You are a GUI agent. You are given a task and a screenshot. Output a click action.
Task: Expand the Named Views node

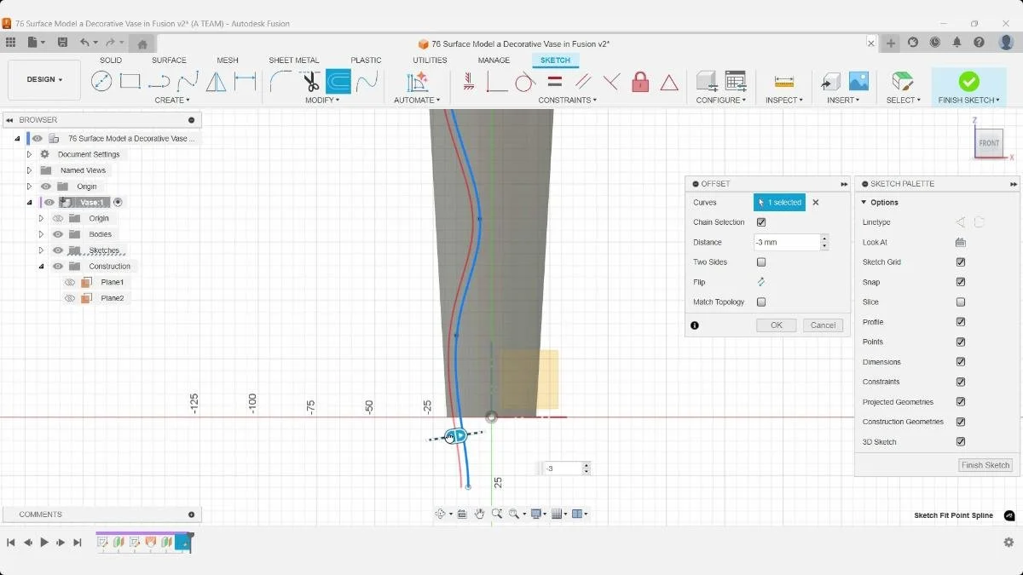pyautogui.click(x=29, y=170)
